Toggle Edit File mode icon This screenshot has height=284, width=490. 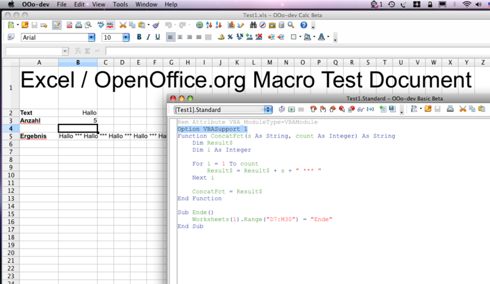[57, 26]
